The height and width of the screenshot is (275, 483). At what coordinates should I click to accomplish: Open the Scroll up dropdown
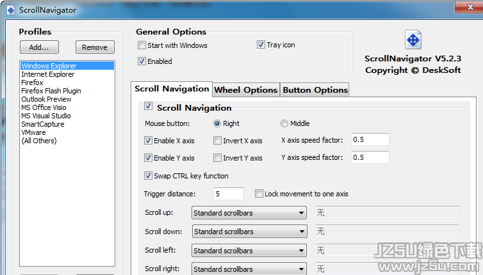coord(249,213)
